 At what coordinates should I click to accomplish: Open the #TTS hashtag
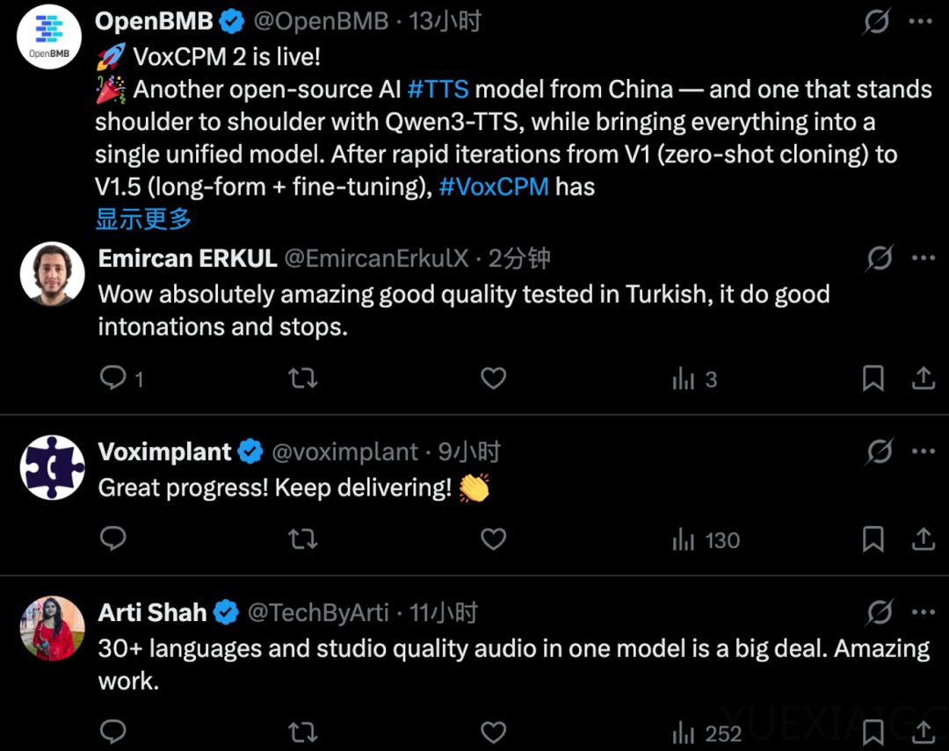[x=438, y=90]
